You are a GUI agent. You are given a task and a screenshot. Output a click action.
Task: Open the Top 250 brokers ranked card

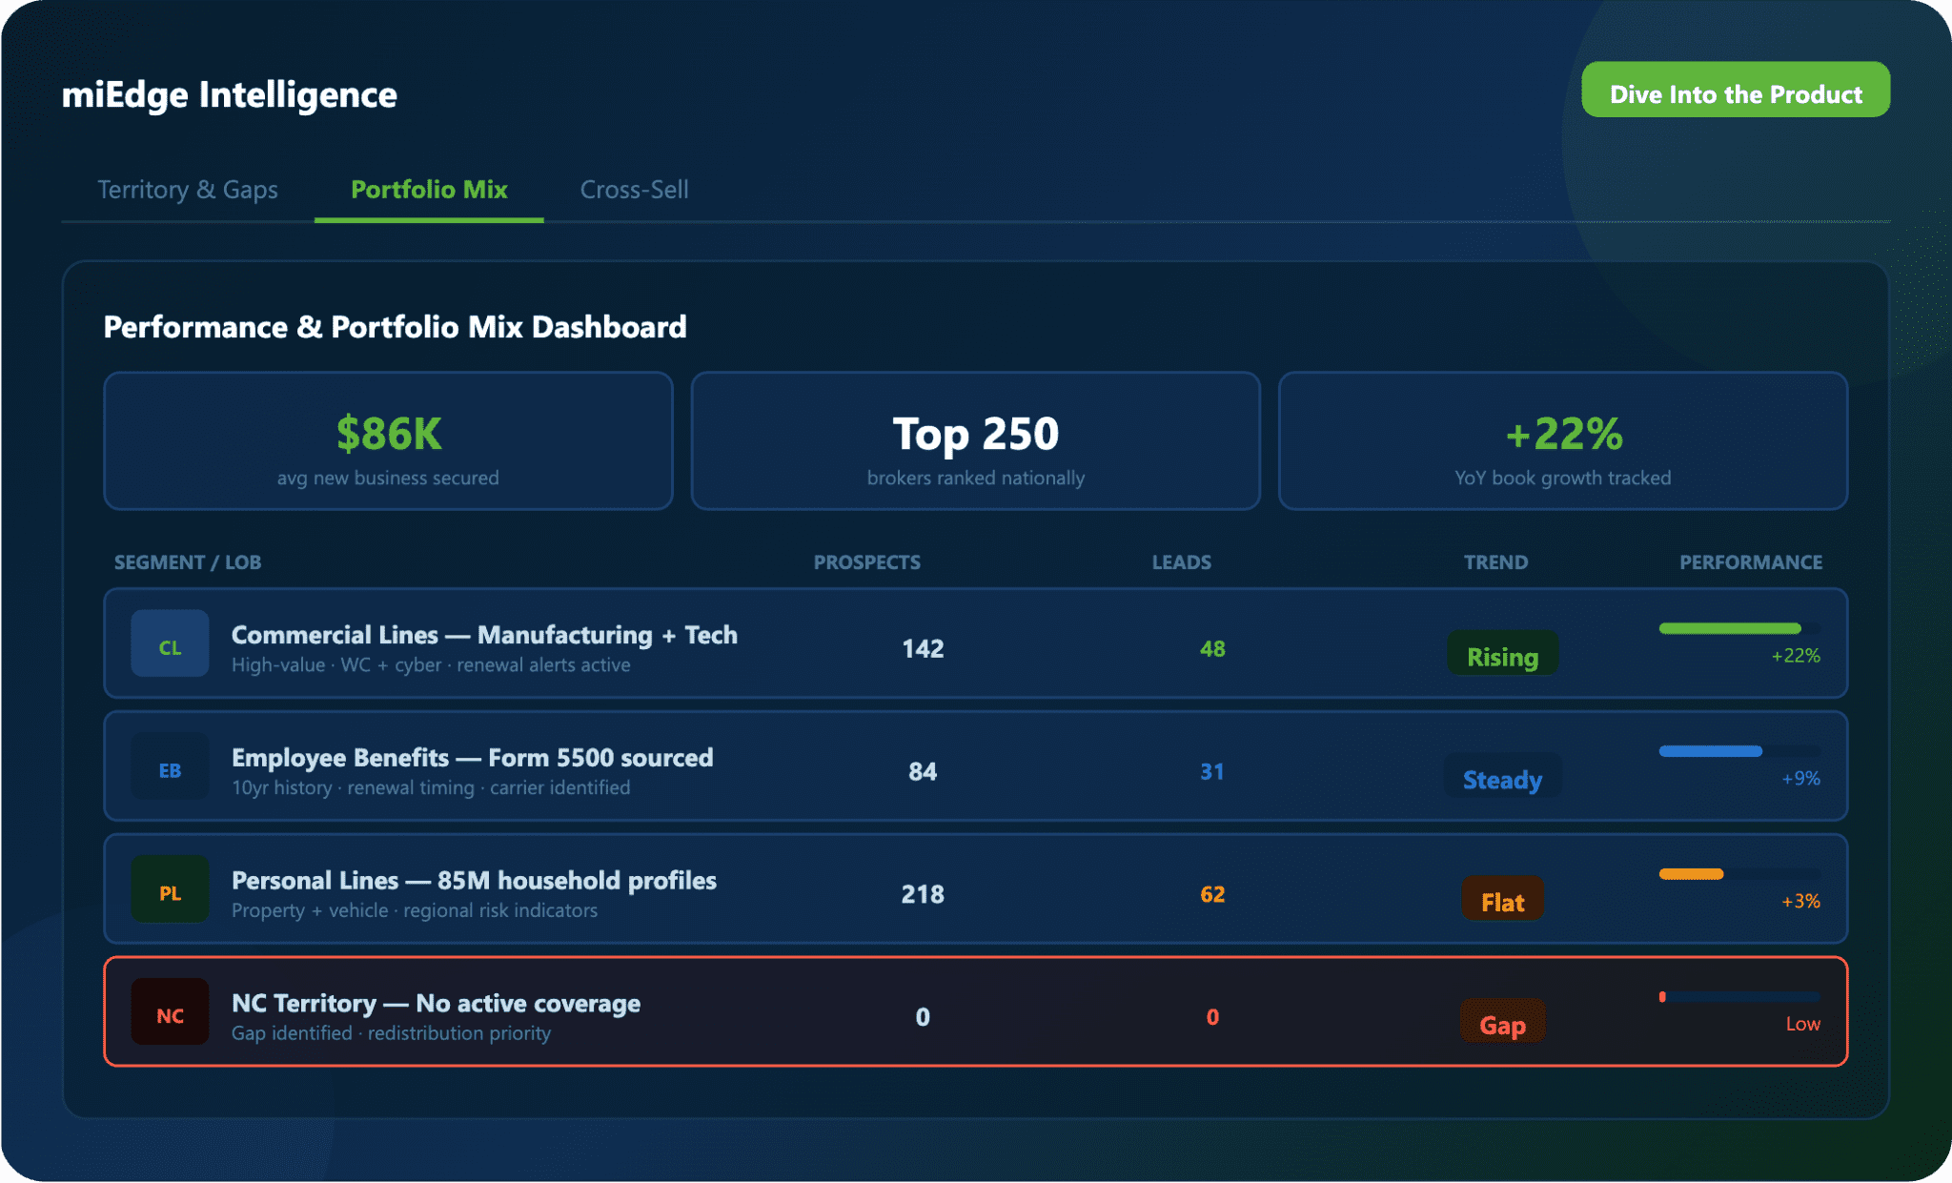[975, 440]
